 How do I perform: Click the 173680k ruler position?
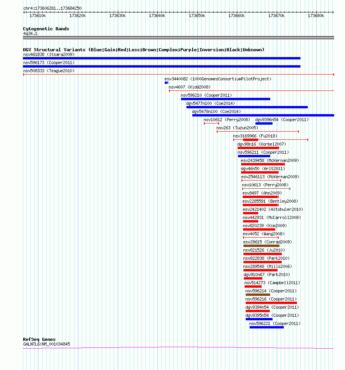point(316,16)
